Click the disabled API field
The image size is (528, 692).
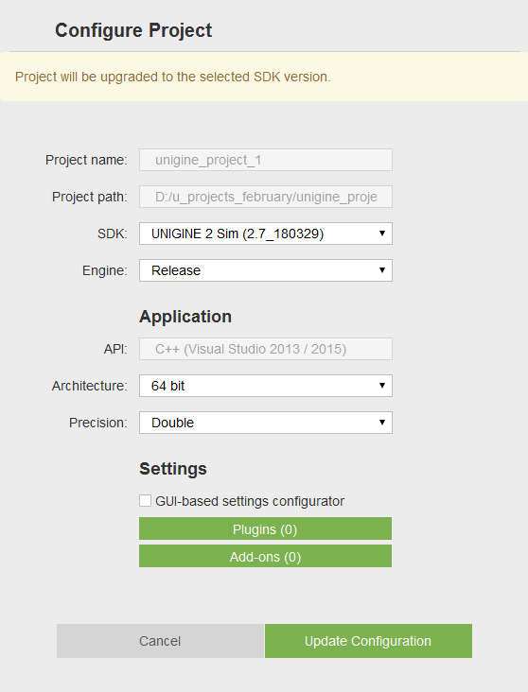coord(266,349)
